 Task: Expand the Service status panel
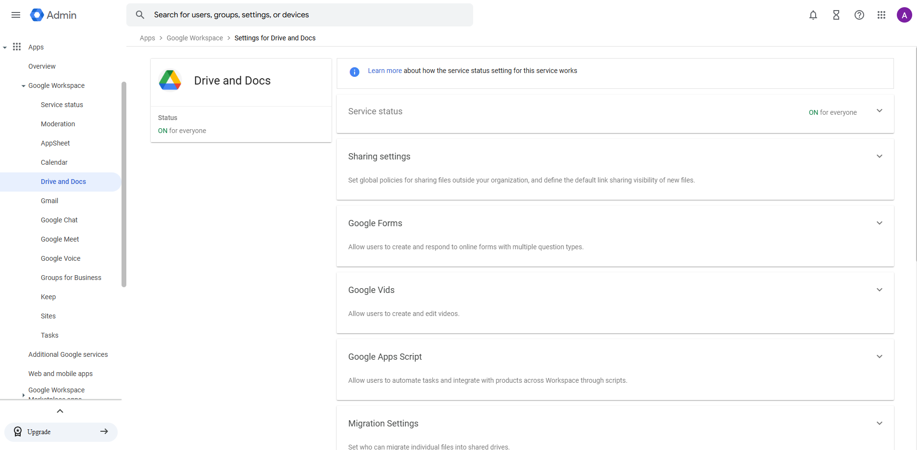pyautogui.click(x=879, y=111)
